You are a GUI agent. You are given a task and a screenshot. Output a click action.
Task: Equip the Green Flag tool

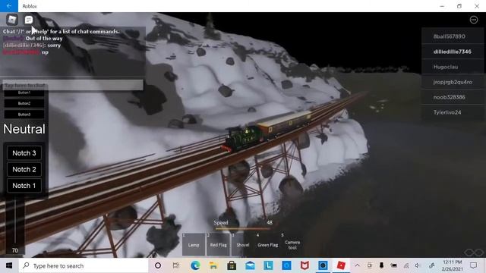(267, 244)
